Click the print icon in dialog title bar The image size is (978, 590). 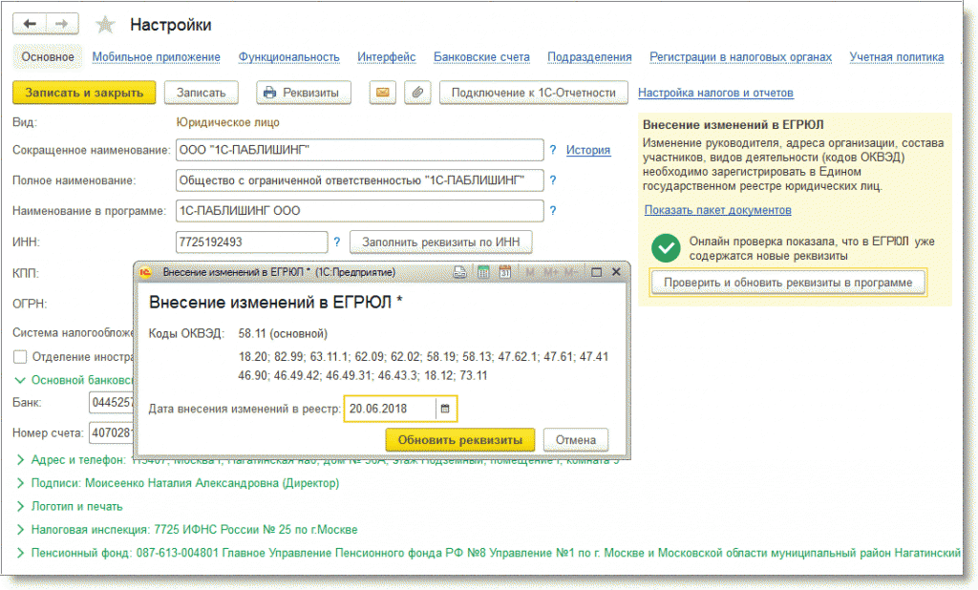[x=460, y=272]
